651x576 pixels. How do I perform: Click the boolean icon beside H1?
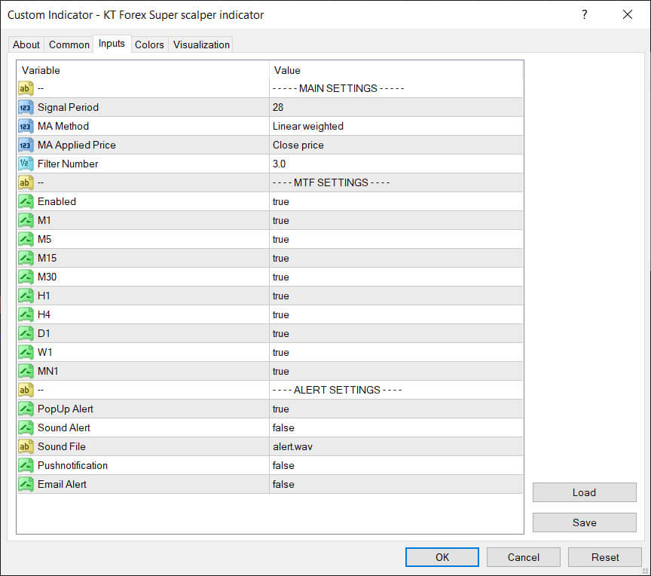click(26, 296)
